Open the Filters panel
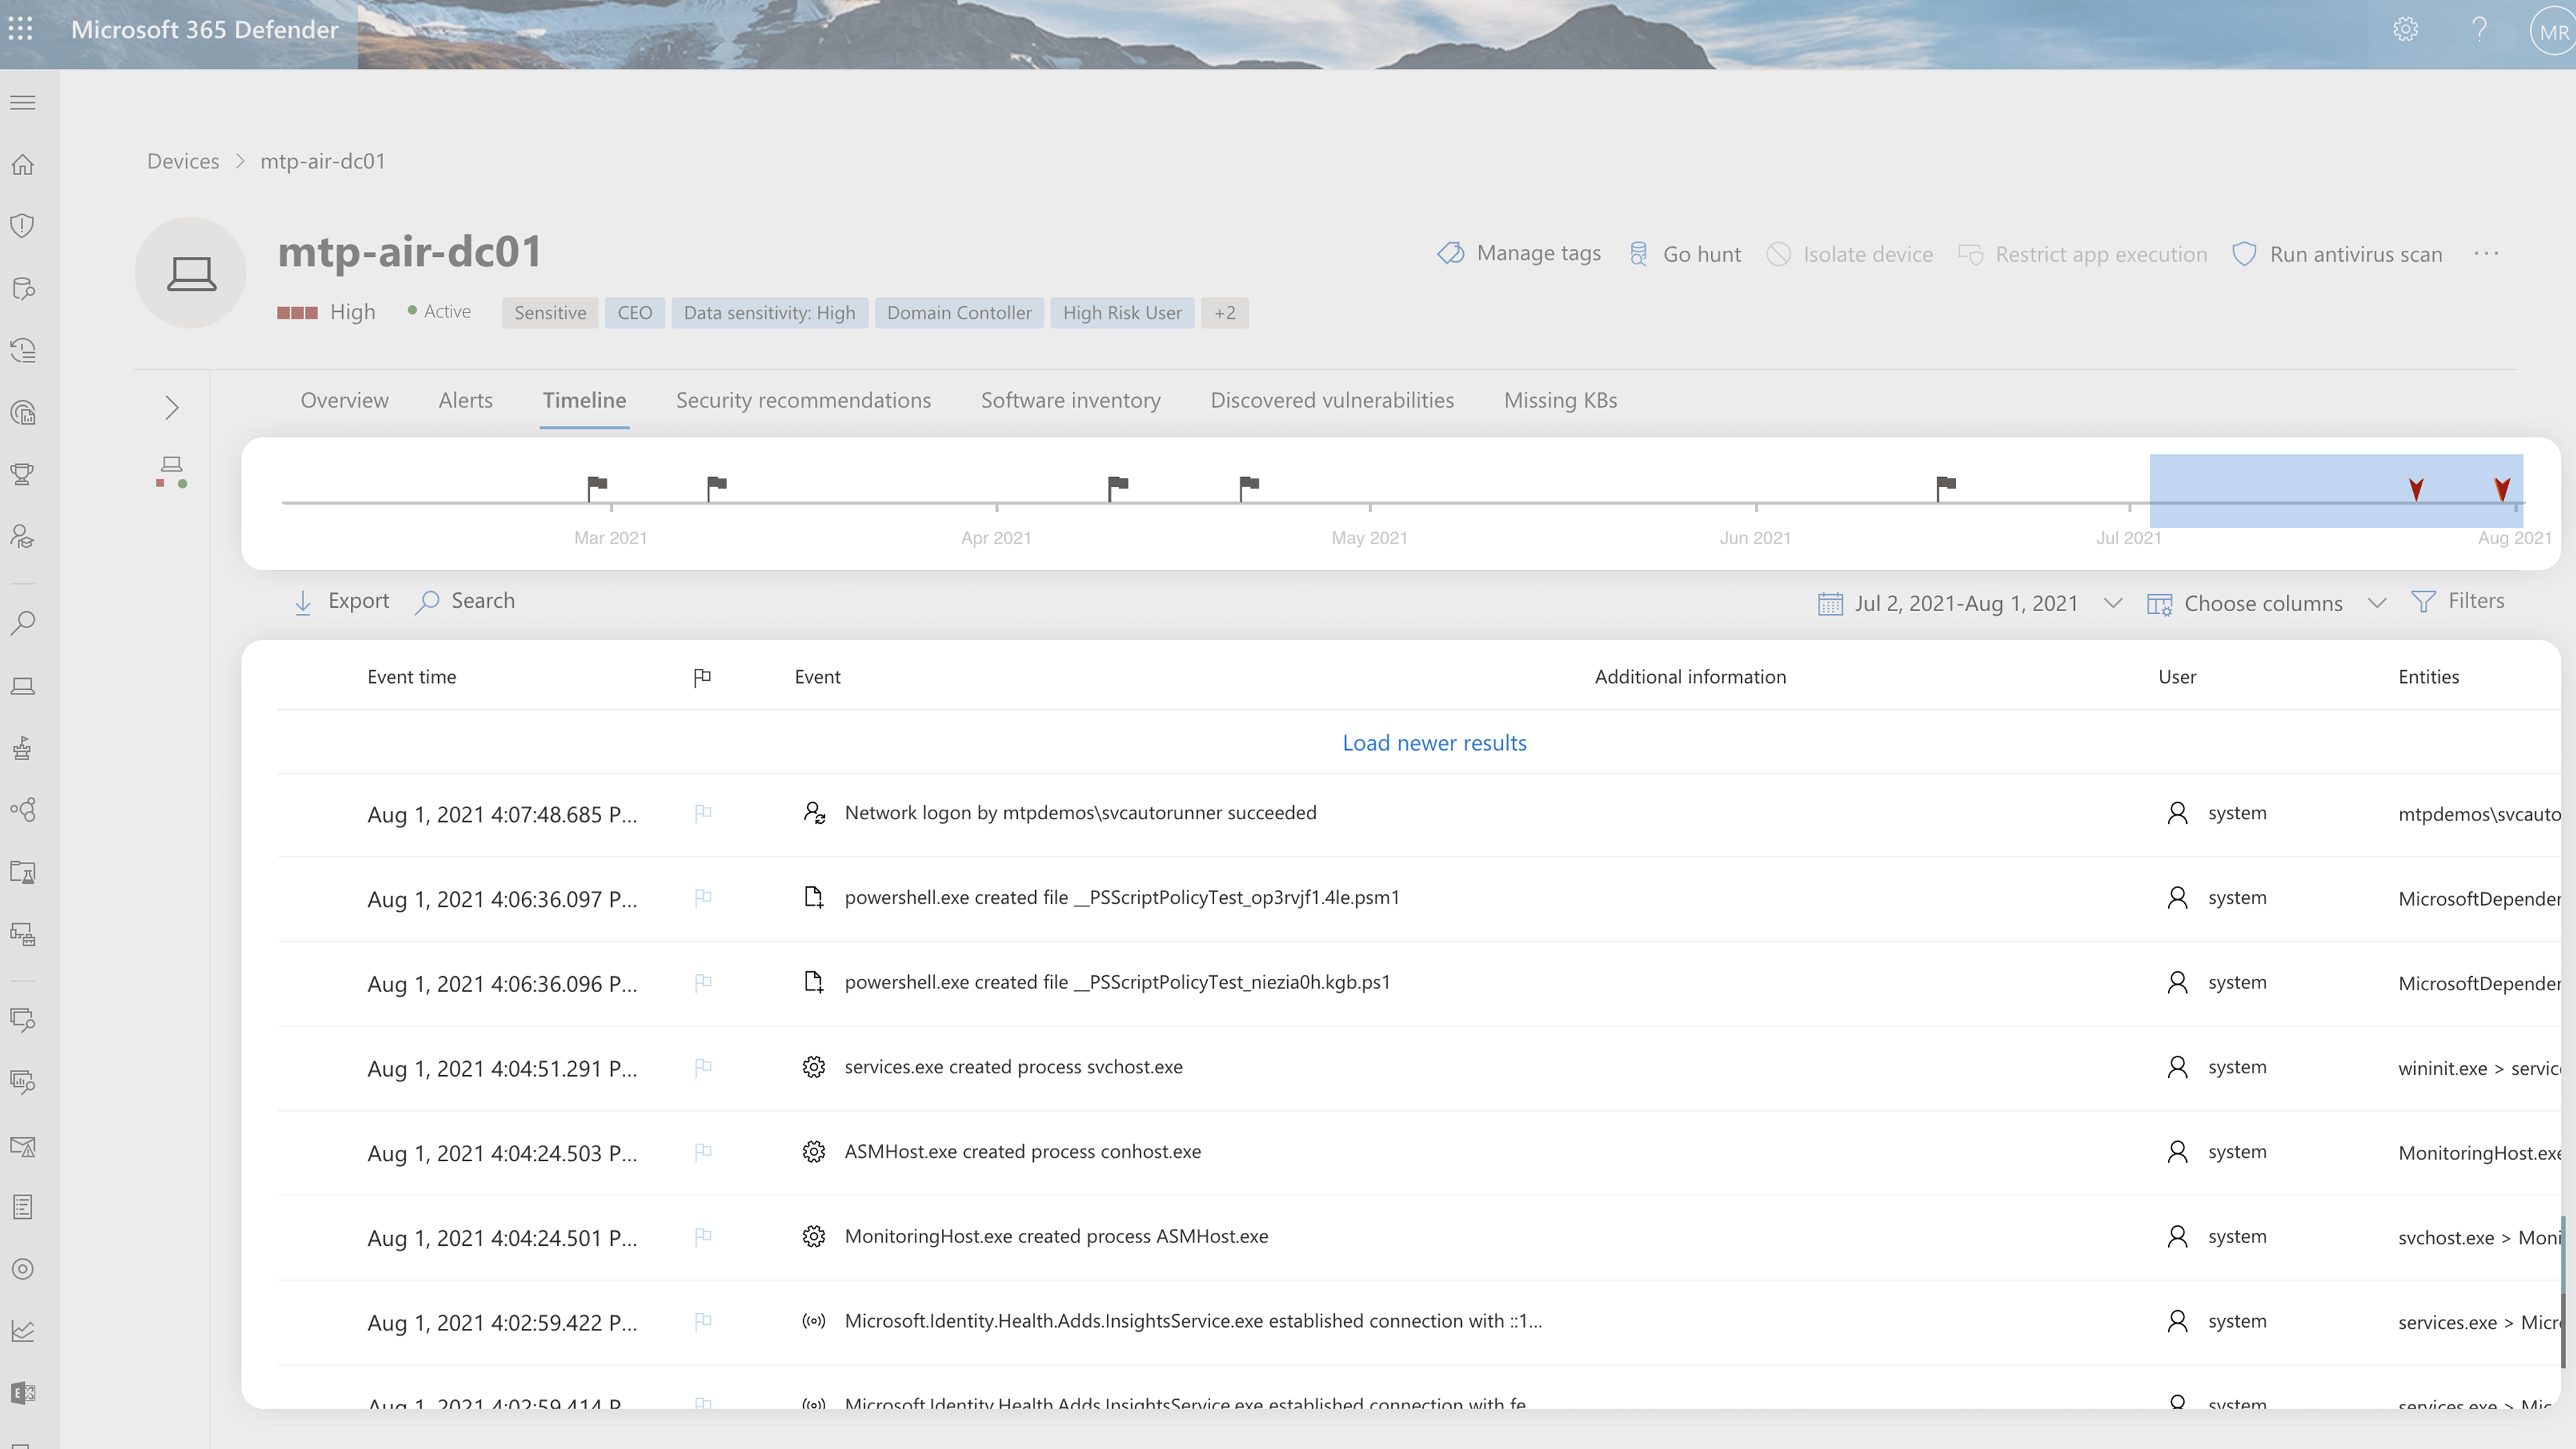Image resolution: width=2576 pixels, height=1449 pixels. [x=2458, y=601]
